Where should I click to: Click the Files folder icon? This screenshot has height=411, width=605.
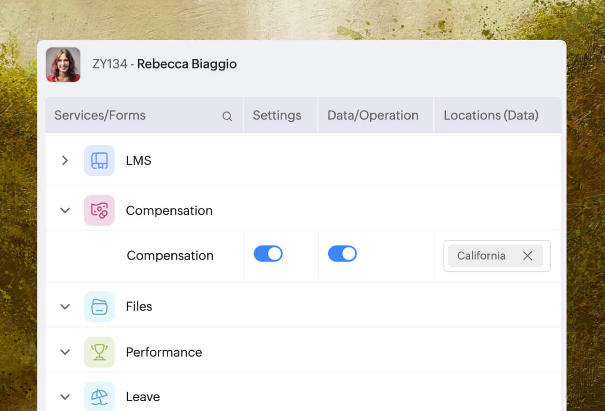tap(99, 307)
